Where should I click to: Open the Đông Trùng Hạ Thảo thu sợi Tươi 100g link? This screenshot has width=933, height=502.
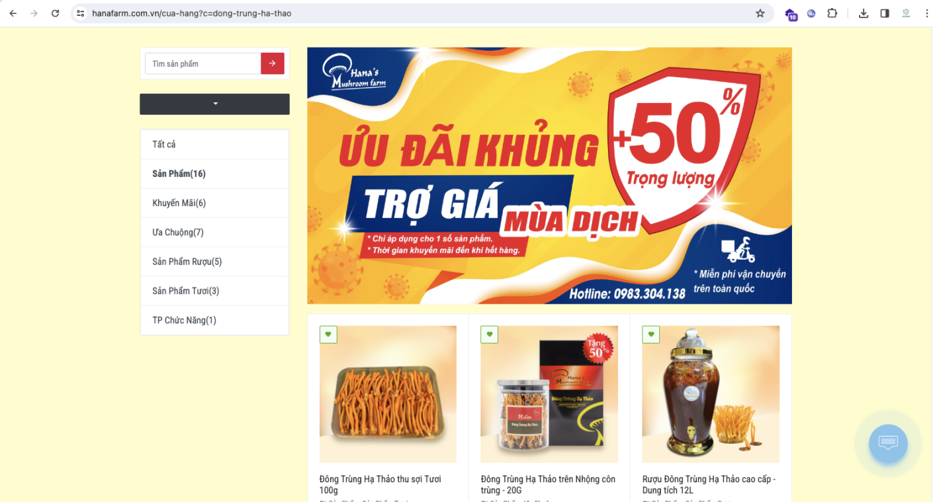(x=380, y=484)
